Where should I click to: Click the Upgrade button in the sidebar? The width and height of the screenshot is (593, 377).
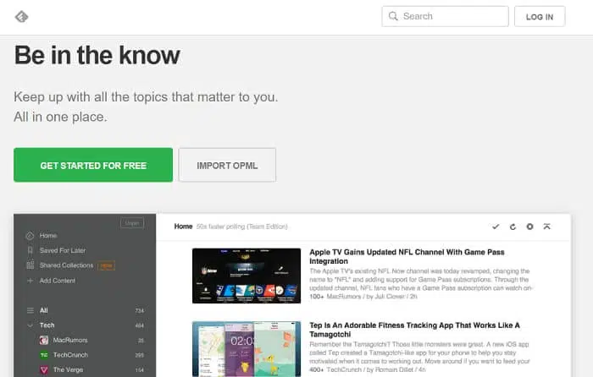tap(132, 223)
